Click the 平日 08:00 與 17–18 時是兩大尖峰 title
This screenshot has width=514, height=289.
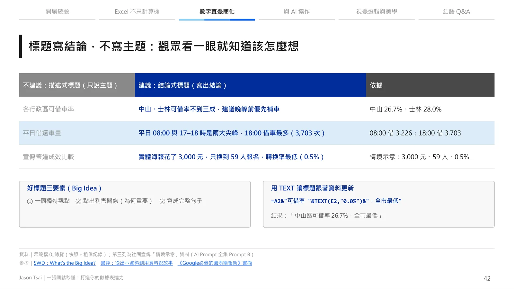tap(232, 133)
